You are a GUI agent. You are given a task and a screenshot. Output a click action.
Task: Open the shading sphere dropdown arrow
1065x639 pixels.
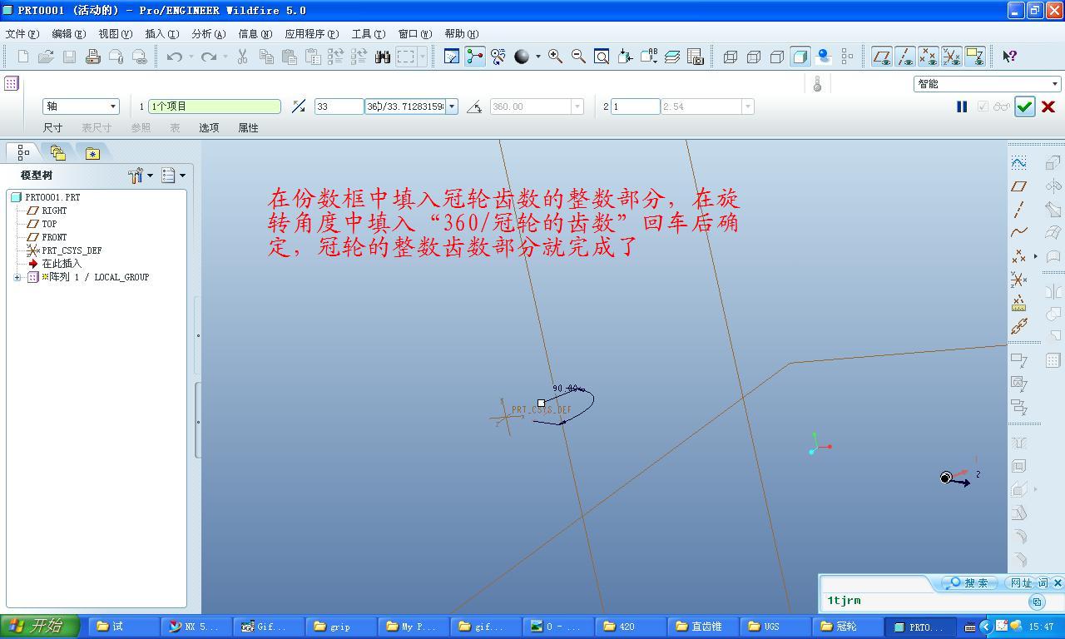coord(537,57)
